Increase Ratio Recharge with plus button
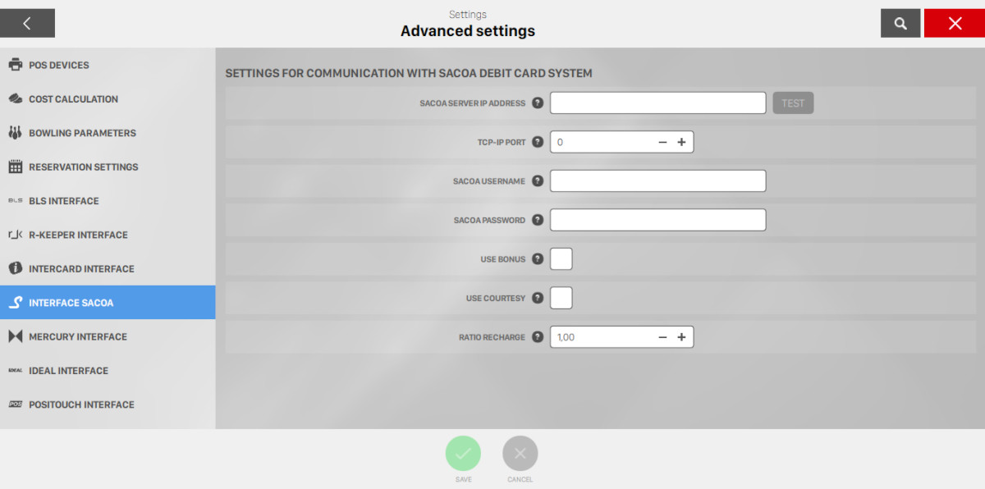 coord(681,337)
